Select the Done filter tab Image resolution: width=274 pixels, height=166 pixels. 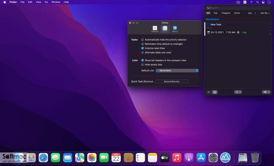click(x=237, y=13)
